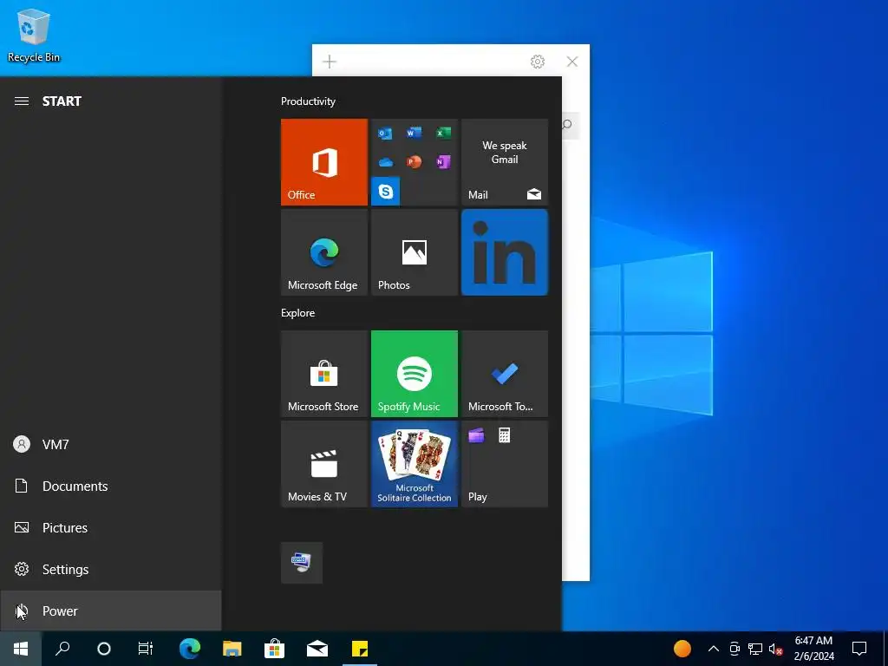Open the purple video editor icon in the Play tile
The height and width of the screenshot is (666, 888).
(476, 435)
